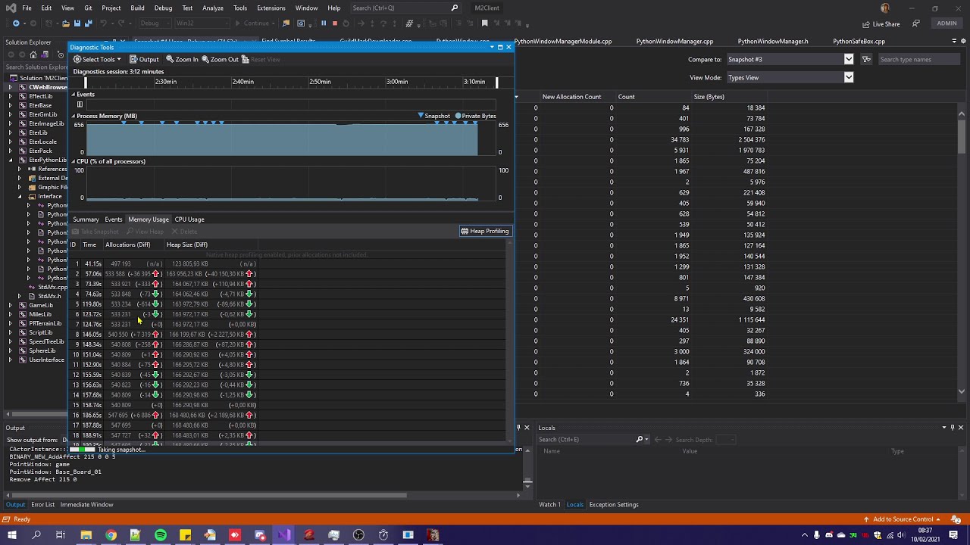Click the Stop Debugging red square
Viewport: 970px width, 545px height.
point(334,23)
